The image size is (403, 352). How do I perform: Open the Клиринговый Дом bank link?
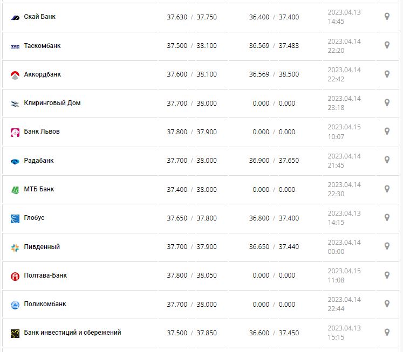[x=52, y=103]
